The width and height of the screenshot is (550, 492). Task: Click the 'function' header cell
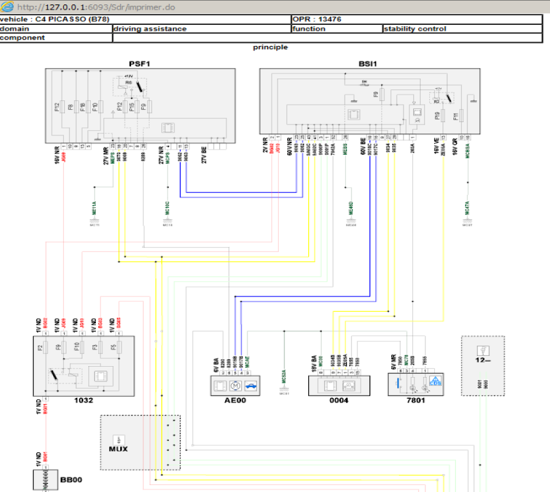tap(337, 29)
